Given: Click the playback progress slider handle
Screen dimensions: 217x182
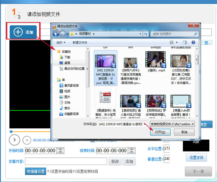Looking at the screenshot, I should pyautogui.click(x=11, y=131).
